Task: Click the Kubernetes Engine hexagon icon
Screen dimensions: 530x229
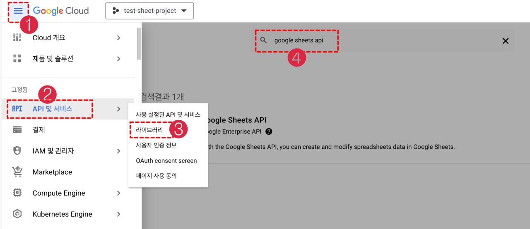Action: (x=17, y=214)
